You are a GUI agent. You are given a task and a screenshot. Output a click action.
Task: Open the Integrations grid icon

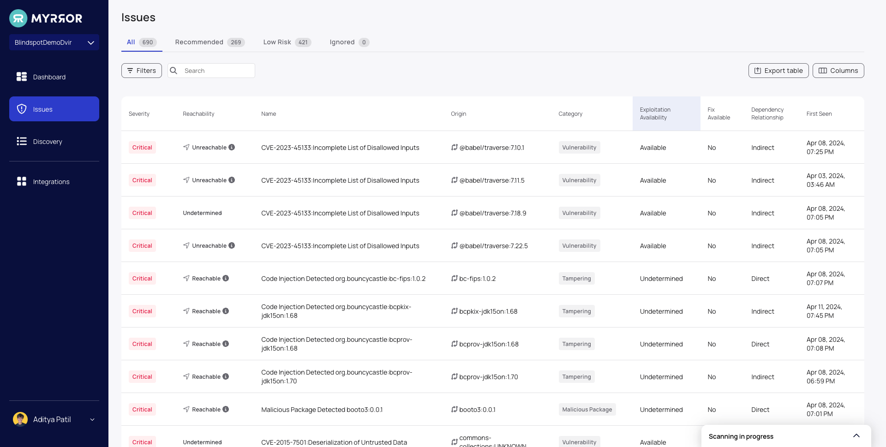(x=22, y=181)
